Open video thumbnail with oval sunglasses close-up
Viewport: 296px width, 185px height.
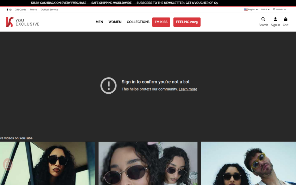tap(148, 163)
